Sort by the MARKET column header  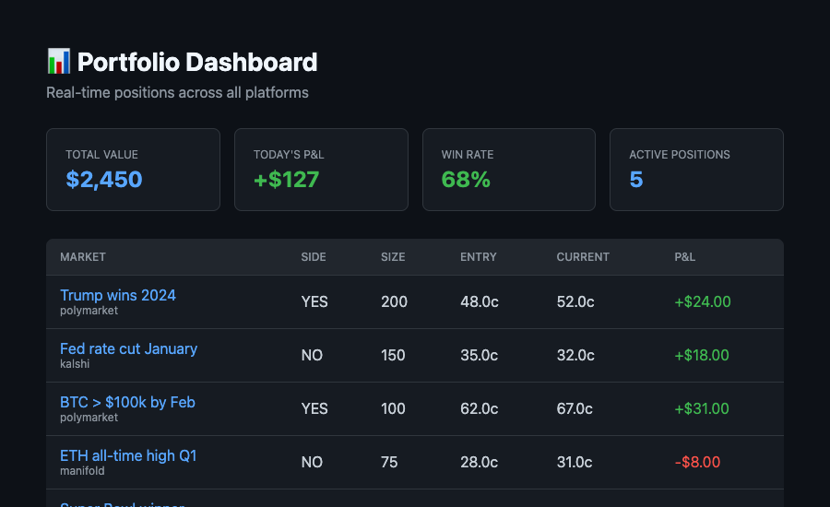83,257
